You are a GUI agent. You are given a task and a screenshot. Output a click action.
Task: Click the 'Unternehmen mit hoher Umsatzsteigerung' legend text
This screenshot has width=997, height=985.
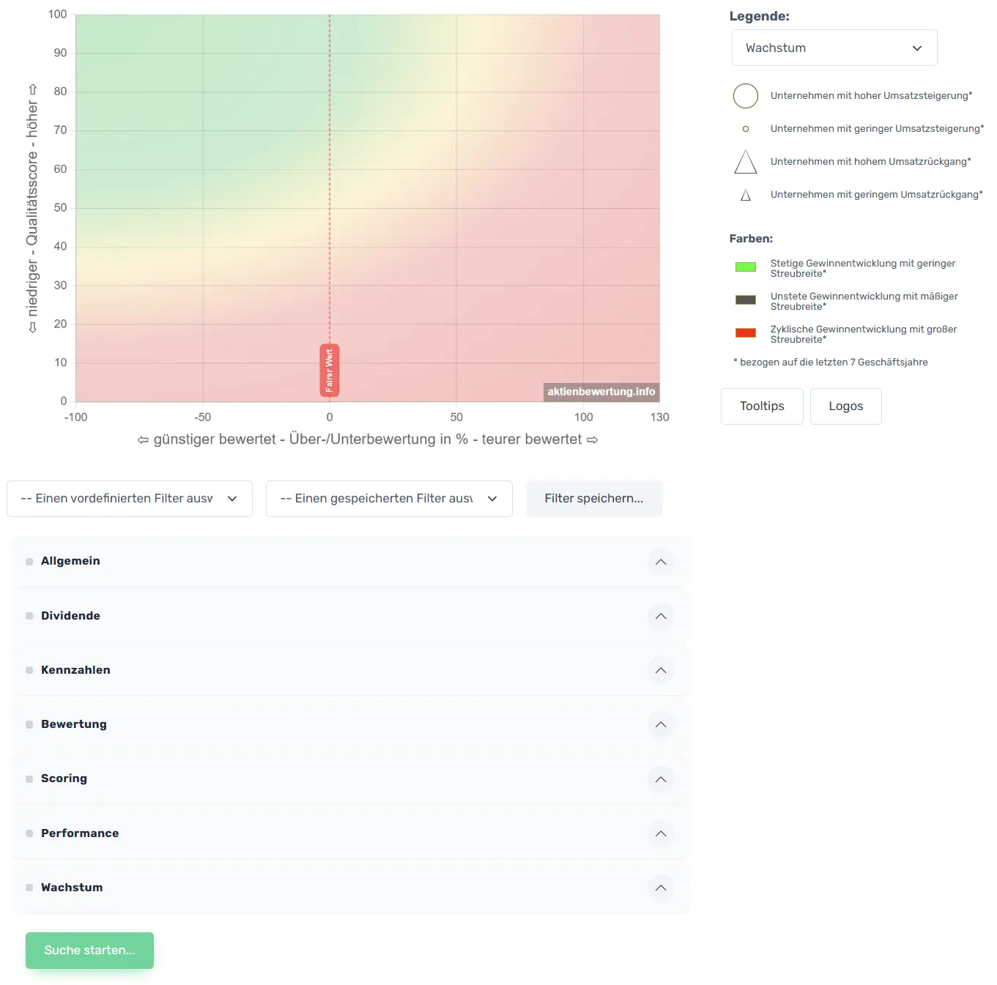[x=871, y=96]
